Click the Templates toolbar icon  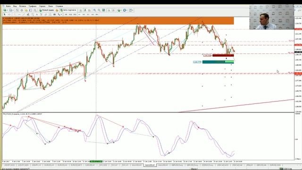pyautogui.click(x=130, y=10)
